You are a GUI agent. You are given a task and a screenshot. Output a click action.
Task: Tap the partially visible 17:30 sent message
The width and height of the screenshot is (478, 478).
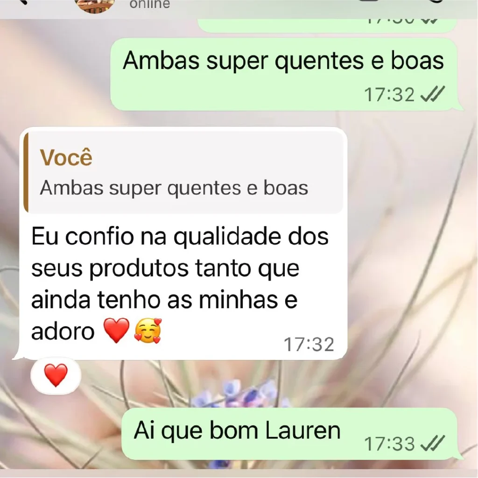coord(327,26)
